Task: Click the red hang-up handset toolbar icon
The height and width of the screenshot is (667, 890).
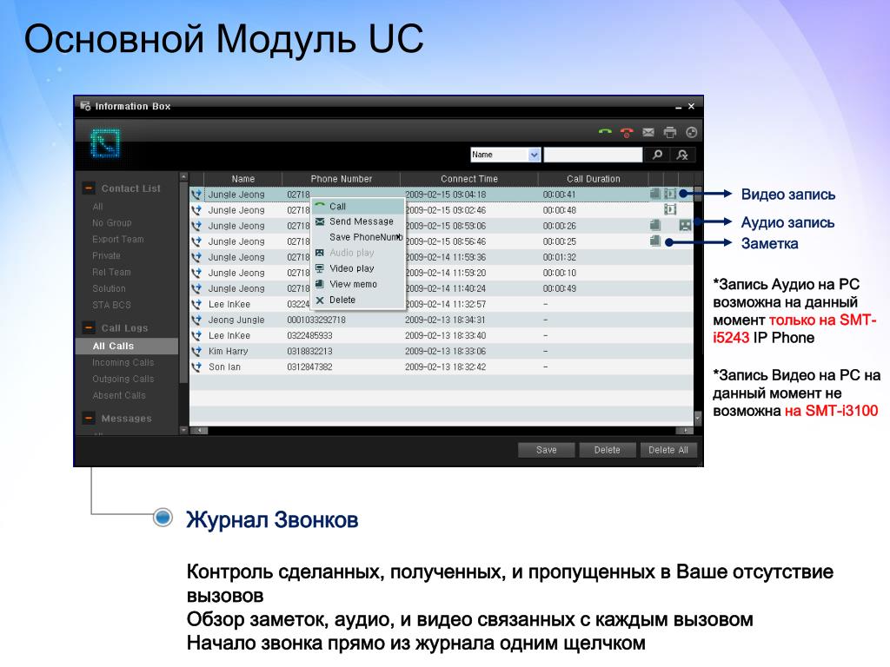Action: [627, 133]
